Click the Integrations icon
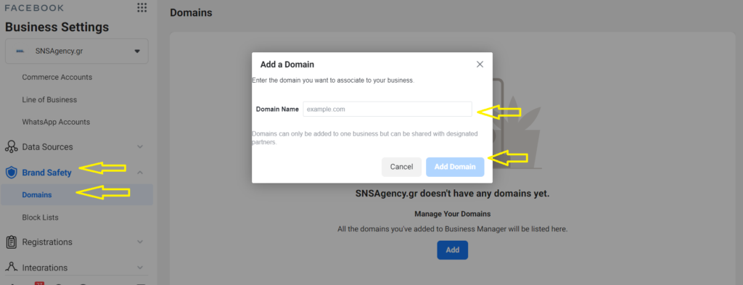 click(11, 268)
